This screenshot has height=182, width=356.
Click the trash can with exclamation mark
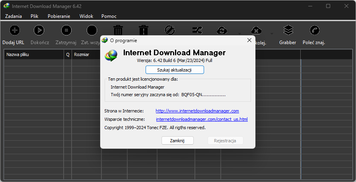tap(144, 30)
